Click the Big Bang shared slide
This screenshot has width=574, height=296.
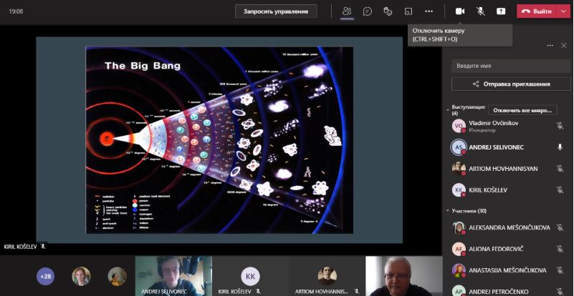click(219, 140)
